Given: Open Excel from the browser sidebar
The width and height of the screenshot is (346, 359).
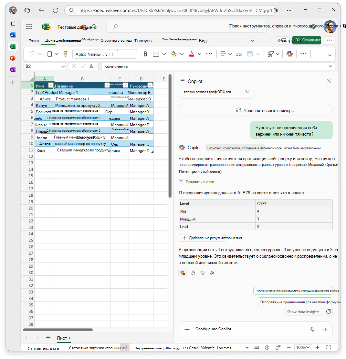Looking at the screenshot, I should 13,46.
